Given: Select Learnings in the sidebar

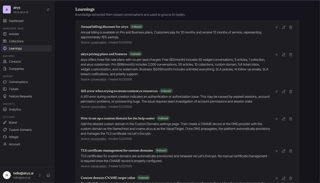Looking at the screenshot, I should click(26, 48).
